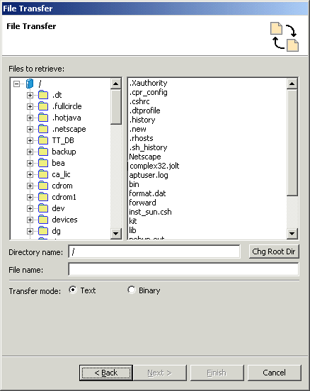The height and width of the screenshot is (391, 310).
Task: Expand the cdrom folder node
Action: click(x=30, y=186)
